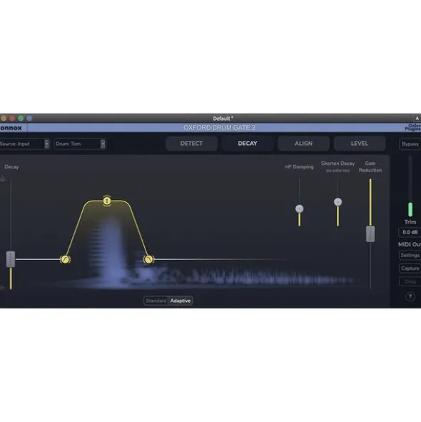Click the Gain Reduction fader handle
Screen dimensions: 421x422
tap(370, 234)
